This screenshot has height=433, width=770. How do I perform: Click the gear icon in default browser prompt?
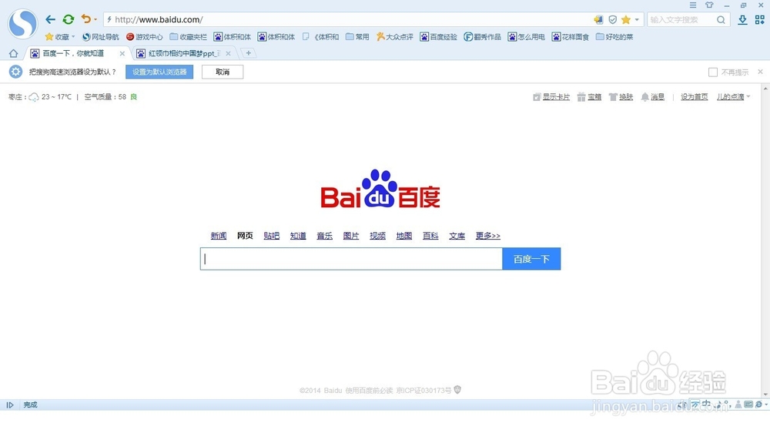pyautogui.click(x=15, y=72)
